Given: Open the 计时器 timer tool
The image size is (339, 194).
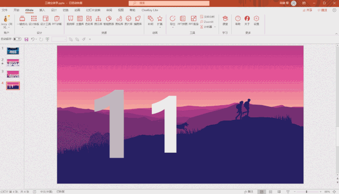Looking at the screenshot, I should tap(206, 27).
